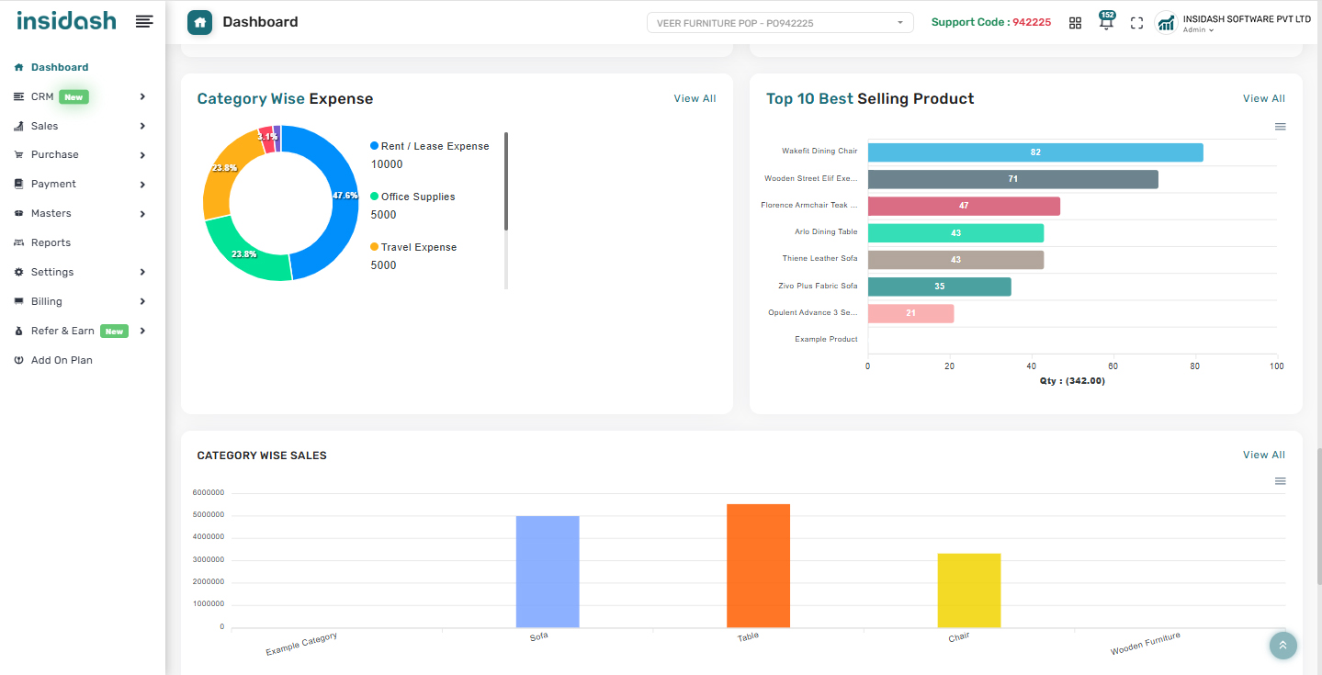Open Top 10 Best Selling chart menu icon

tap(1280, 127)
